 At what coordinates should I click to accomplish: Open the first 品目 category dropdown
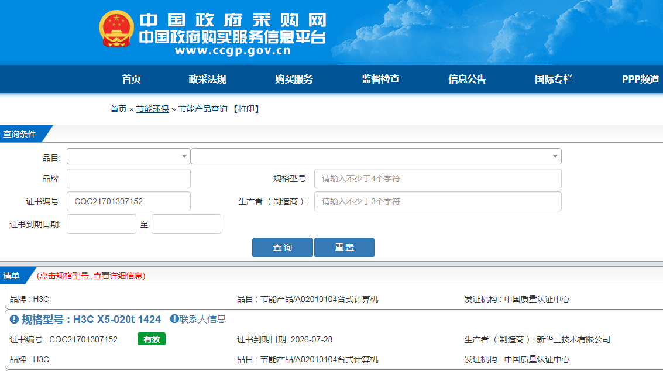(129, 156)
